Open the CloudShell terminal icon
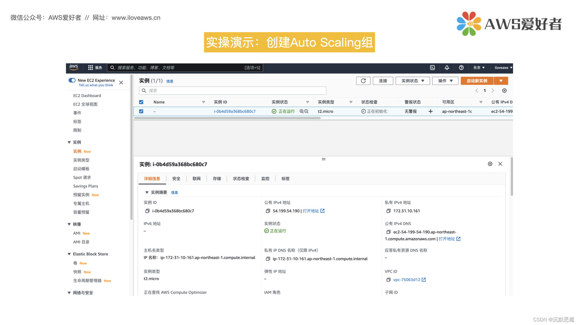Image resolution: width=579 pixels, height=325 pixels. pyautogui.click(x=432, y=68)
